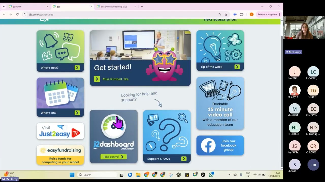
Task: Click the Get started! heading
Action: 113,67
